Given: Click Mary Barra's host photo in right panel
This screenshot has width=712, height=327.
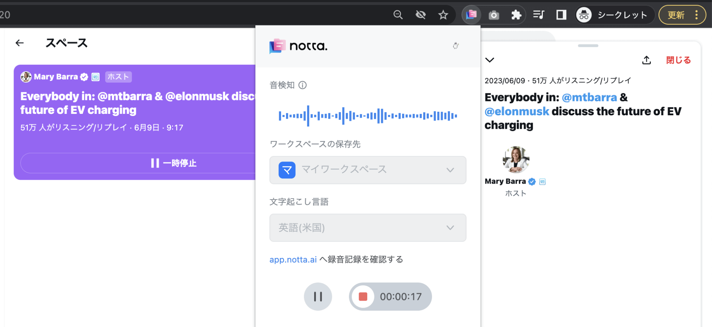Looking at the screenshot, I should pyautogui.click(x=516, y=159).
